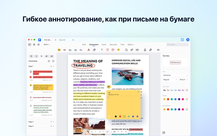The width and height of the screenshot is (217, 136).
Task: Click the blue AI assistant icon
Action: coord(182,40)
